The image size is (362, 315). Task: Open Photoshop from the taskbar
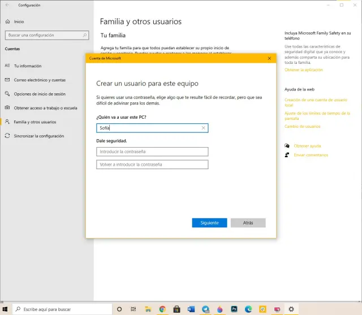click(x=234, y=309)
